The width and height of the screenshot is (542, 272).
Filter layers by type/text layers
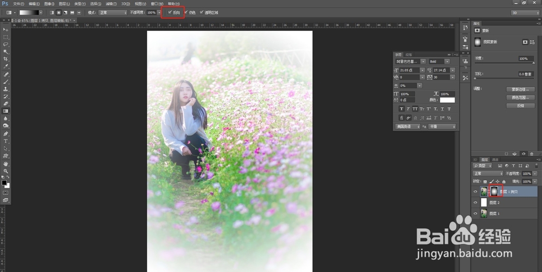[513, 166]
